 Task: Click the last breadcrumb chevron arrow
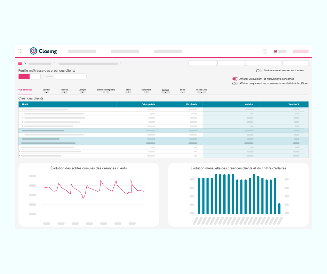pos(121,63)
